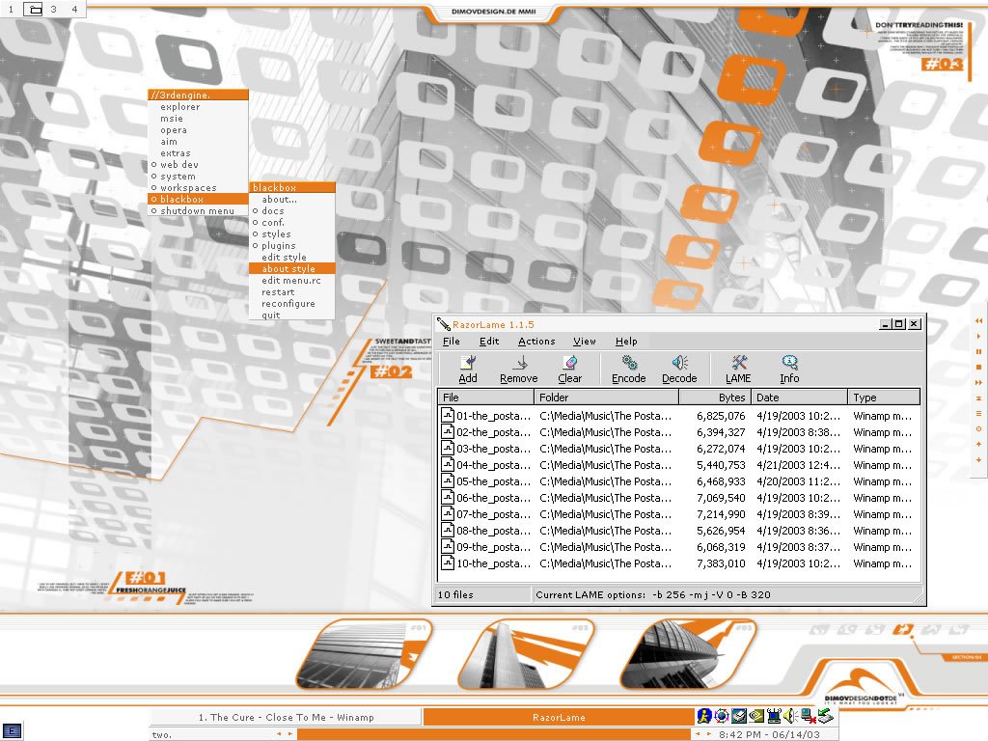The height and width of the screenshot is (741, 988).
Task: Launch explorer from the 3rdengine menu
Action: [198, 106]
